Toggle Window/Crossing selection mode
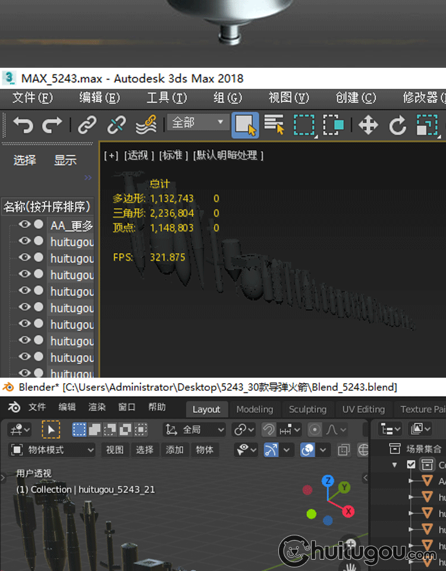Image resolution: width=446 pixels, height=571 pixels. pos(333,126)
